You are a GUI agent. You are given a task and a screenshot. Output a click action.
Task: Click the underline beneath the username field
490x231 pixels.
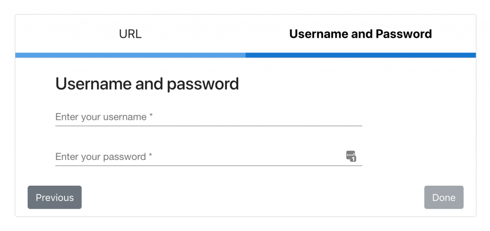209,126
